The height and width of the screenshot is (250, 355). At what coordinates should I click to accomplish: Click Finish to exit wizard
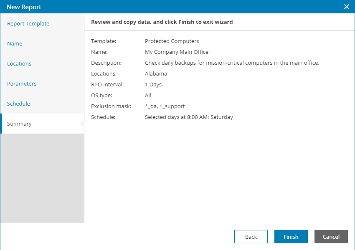click(x=291, y=237)
